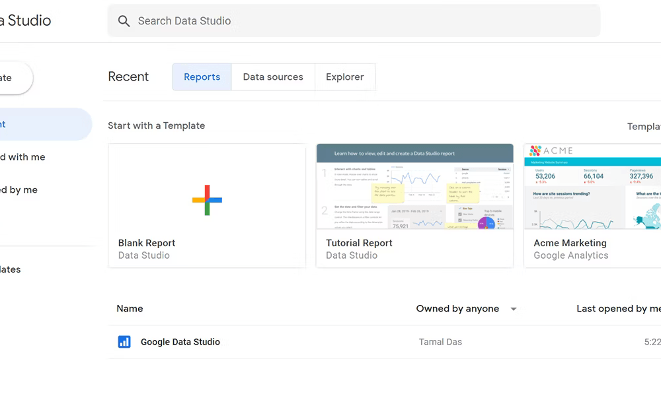The image size is (661, 396).
Task: Click the search magnifier icon
Action: [124, 21]
